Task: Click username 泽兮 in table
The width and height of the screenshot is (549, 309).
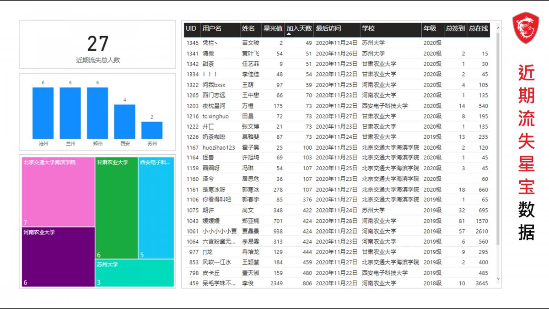Action: click(x=208, y=179)
